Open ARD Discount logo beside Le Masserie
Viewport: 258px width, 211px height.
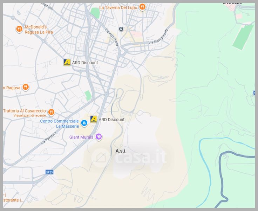pos(94,119)
